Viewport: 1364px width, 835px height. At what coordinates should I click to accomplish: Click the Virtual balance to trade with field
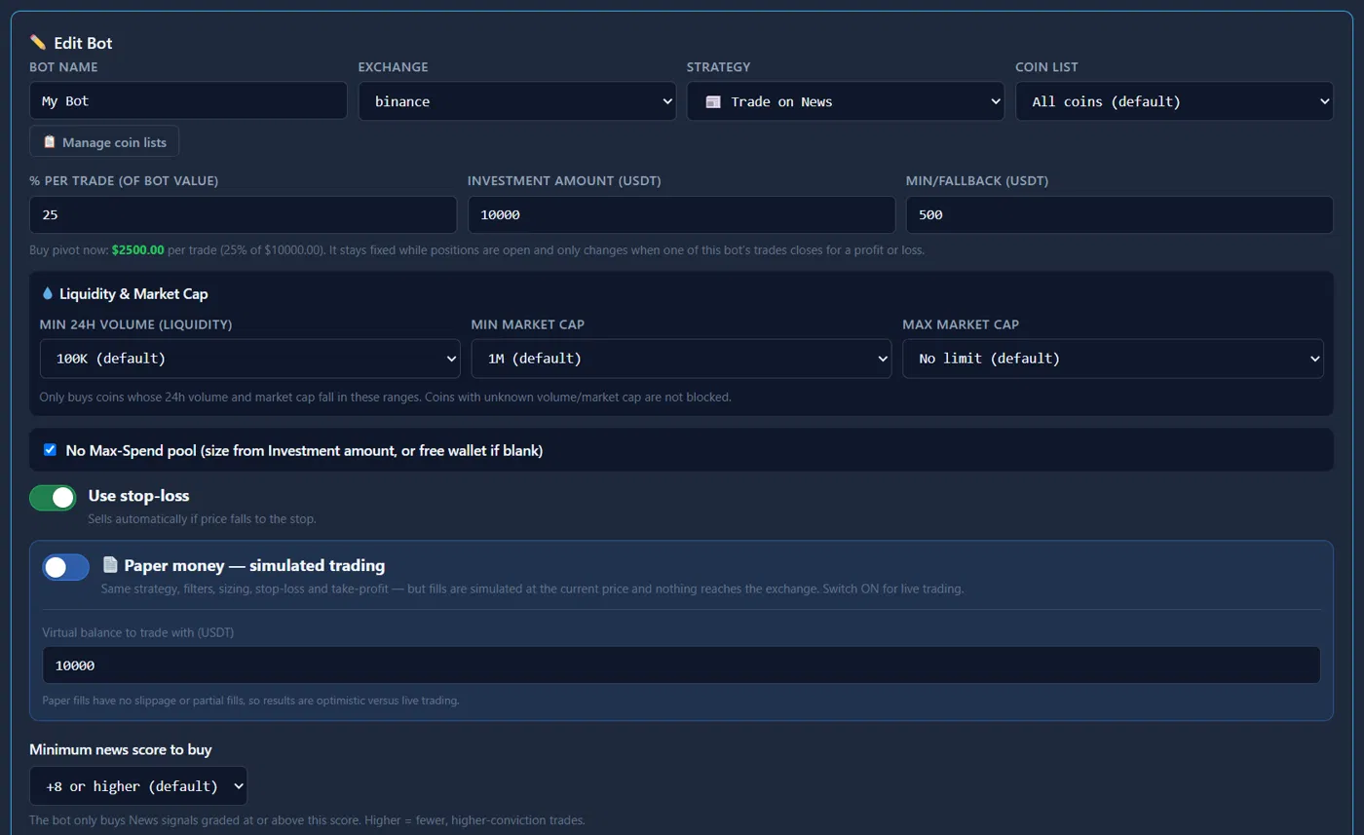click(x=681, y=665)
